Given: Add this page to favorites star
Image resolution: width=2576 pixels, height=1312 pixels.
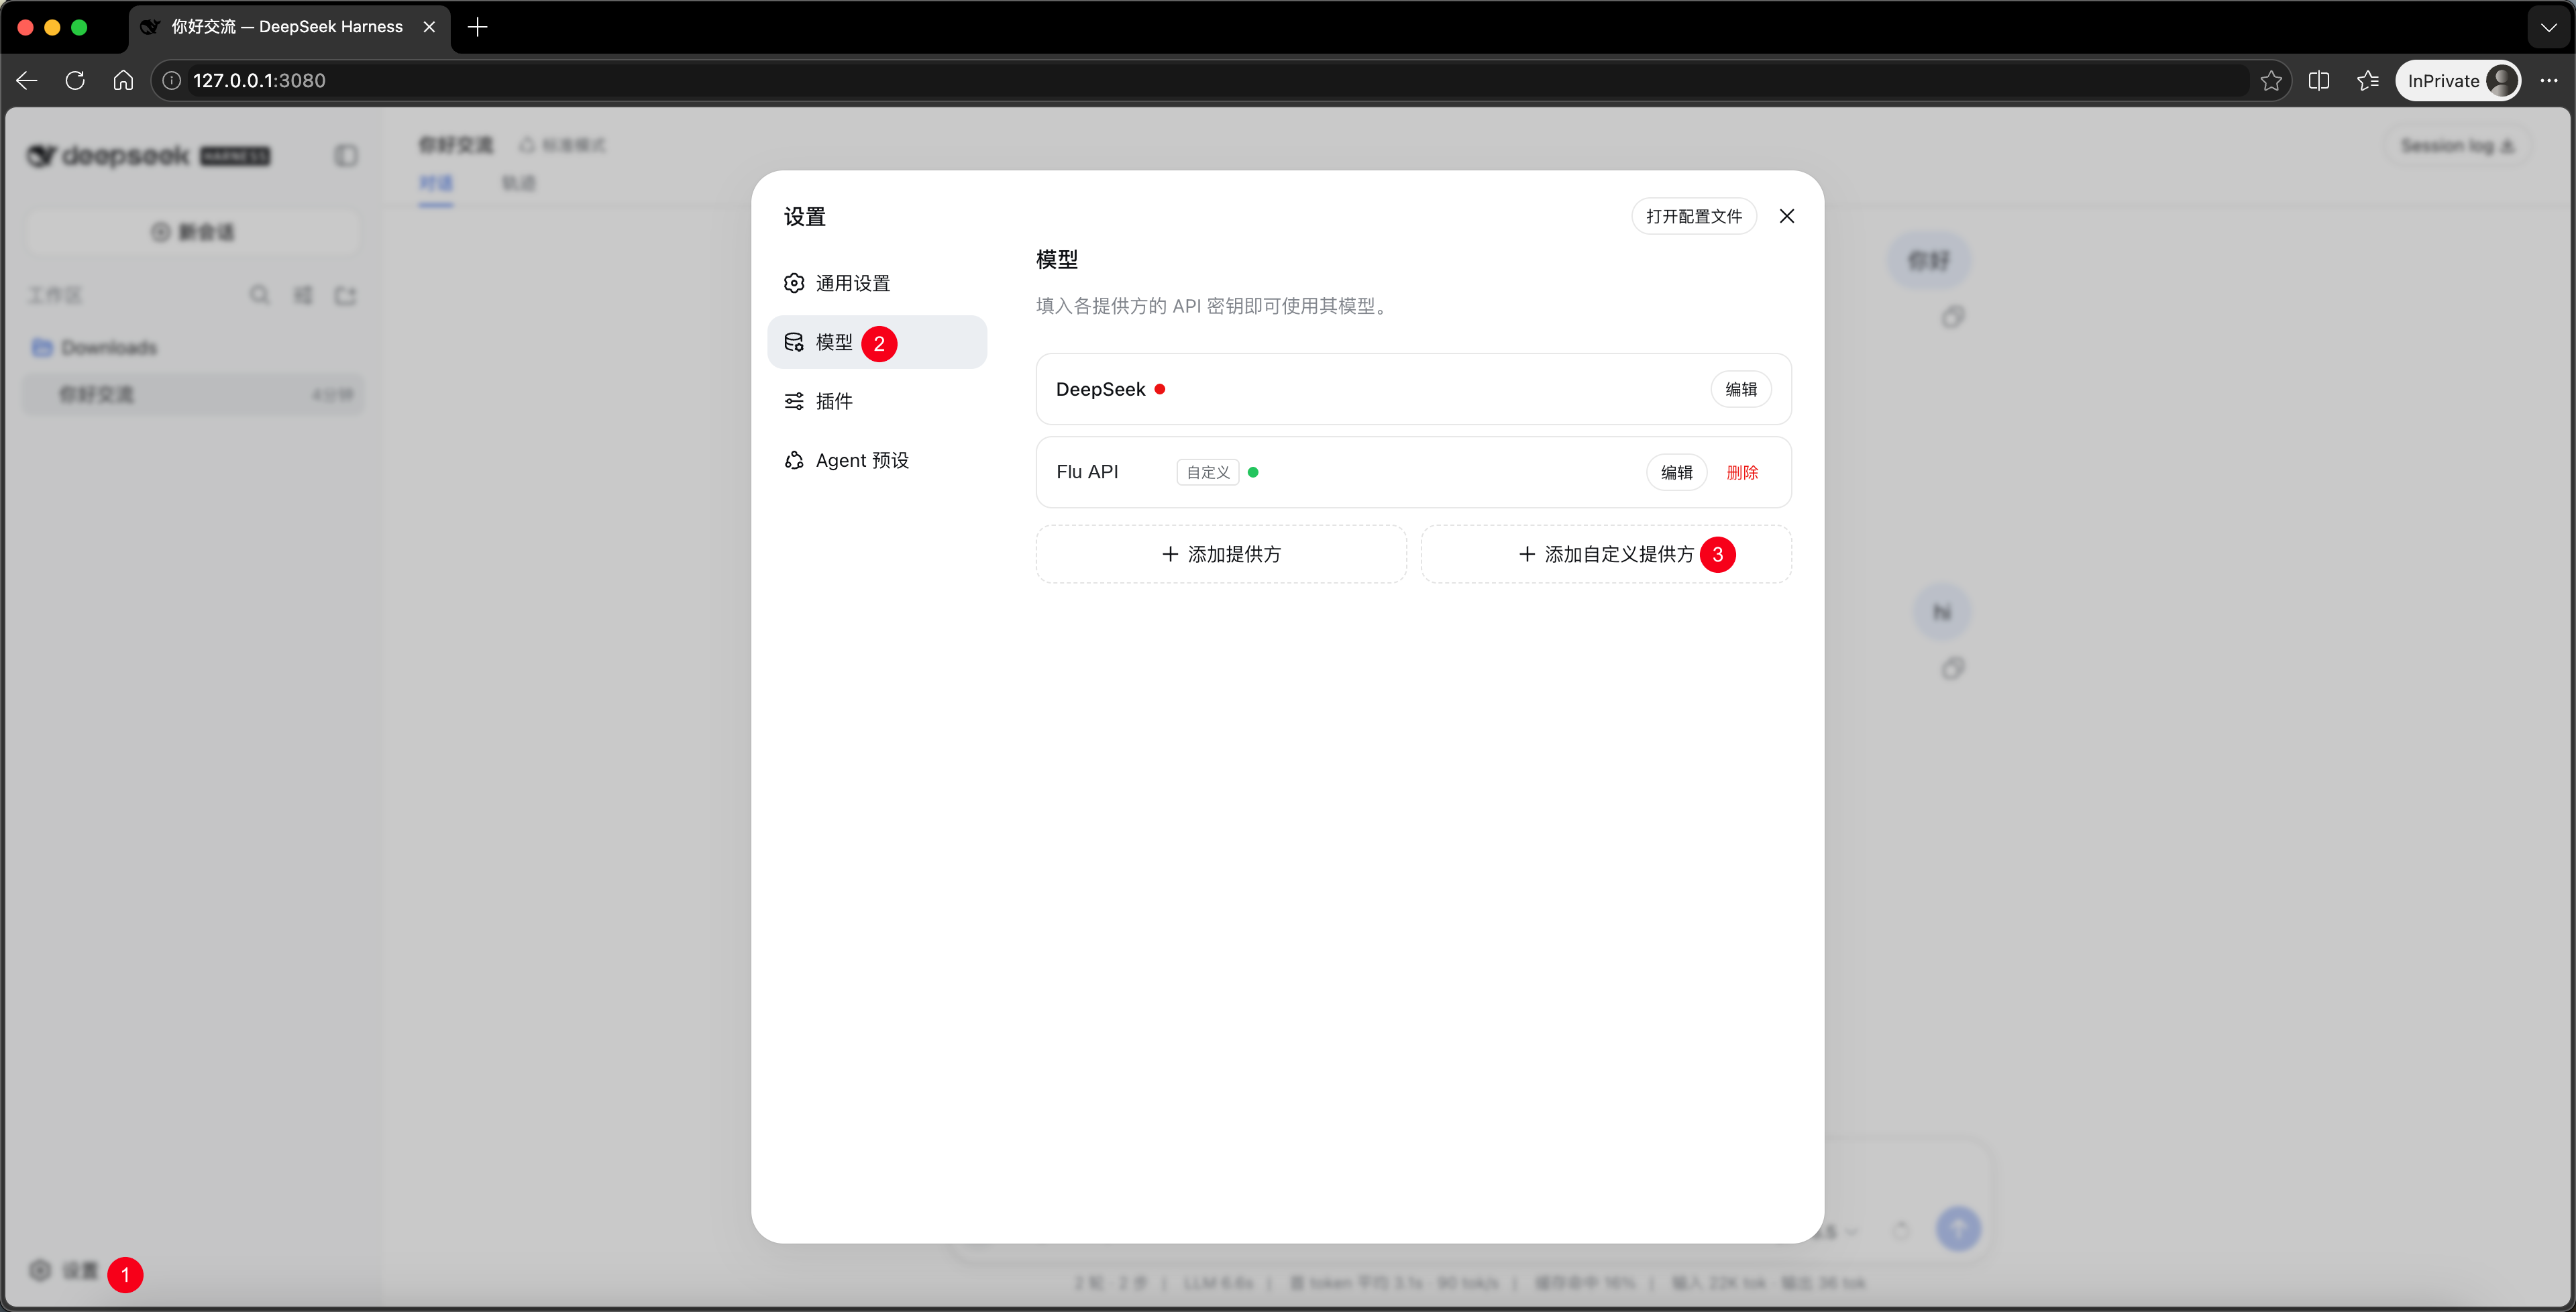Looking at the screenshot, I should tap(2271, 80).
